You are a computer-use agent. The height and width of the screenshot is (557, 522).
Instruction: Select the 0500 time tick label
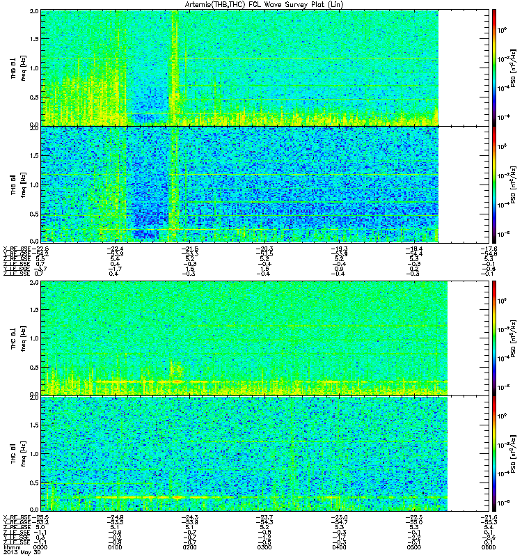413,547
